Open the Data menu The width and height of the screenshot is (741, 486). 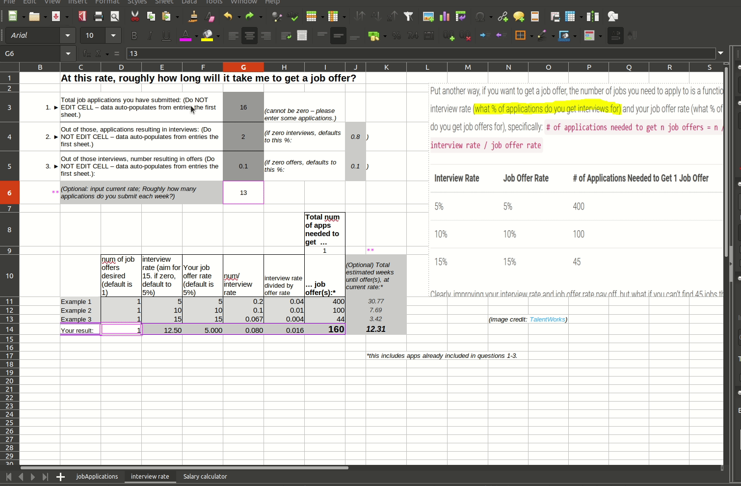189,2
